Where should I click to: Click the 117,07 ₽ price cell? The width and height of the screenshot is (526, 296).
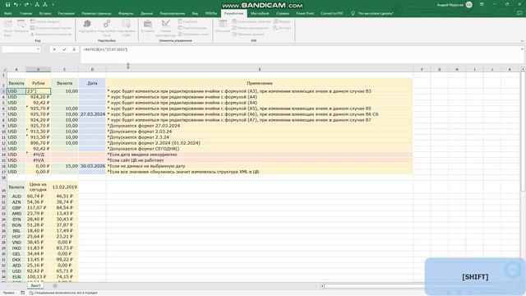pyautogui.click(x=39, y=208)
